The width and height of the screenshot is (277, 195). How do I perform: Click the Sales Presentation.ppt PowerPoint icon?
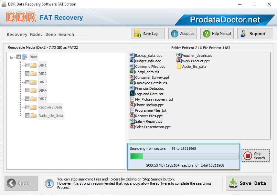point(132,127)
